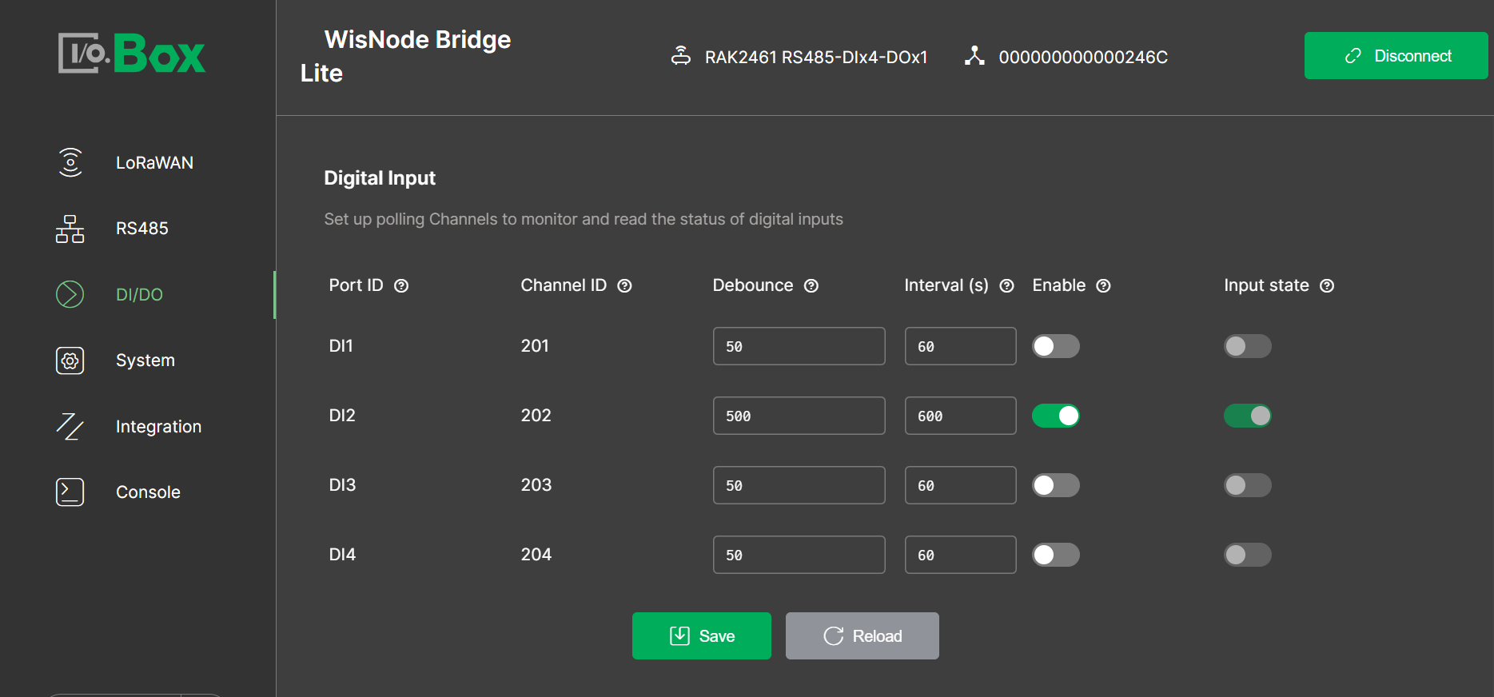Viewport: 1494px width, 697px height.
Task: Open the LoRaWAN menu section
Action: click(x=154, y=163)
